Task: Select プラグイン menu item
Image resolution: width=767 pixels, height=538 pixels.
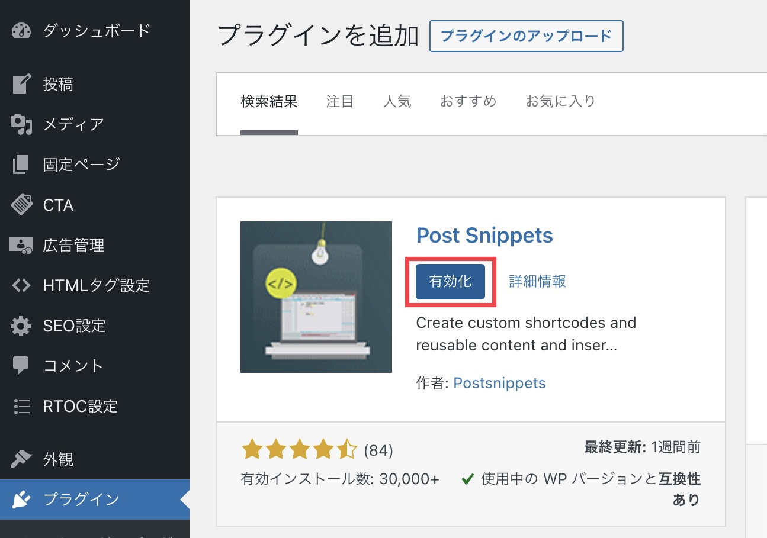Action: pyautogui.click(x=95, y=500)
